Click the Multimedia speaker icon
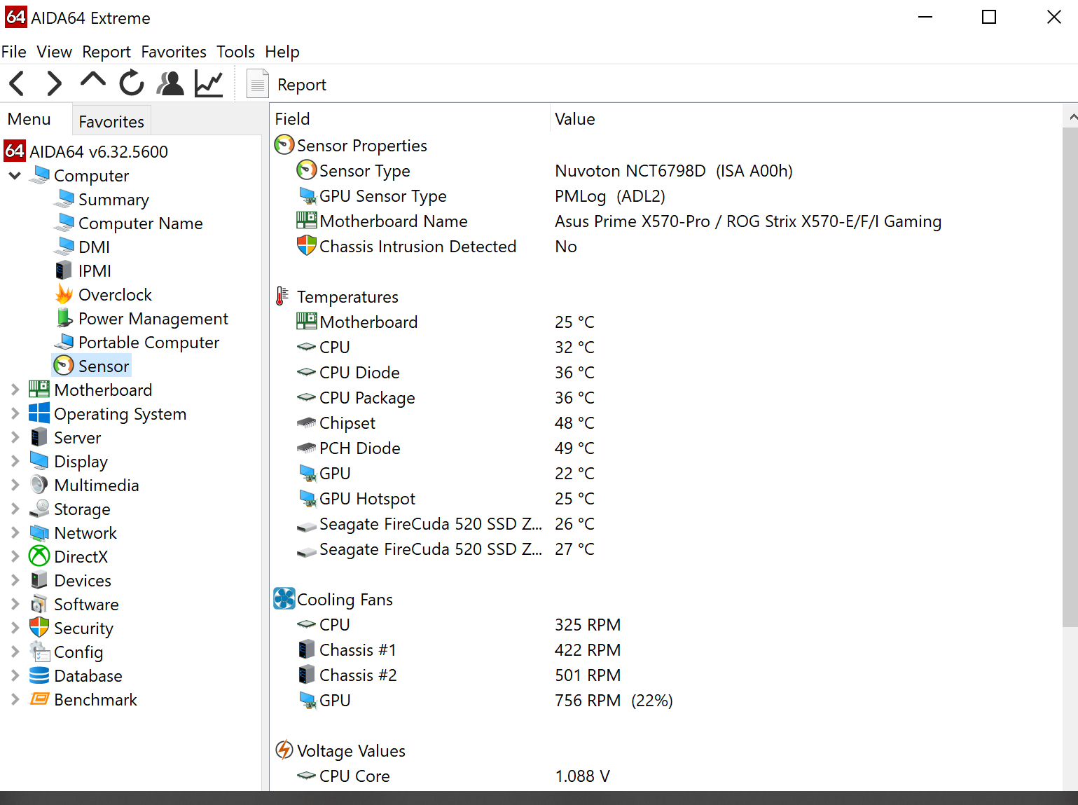 (39, 484)
